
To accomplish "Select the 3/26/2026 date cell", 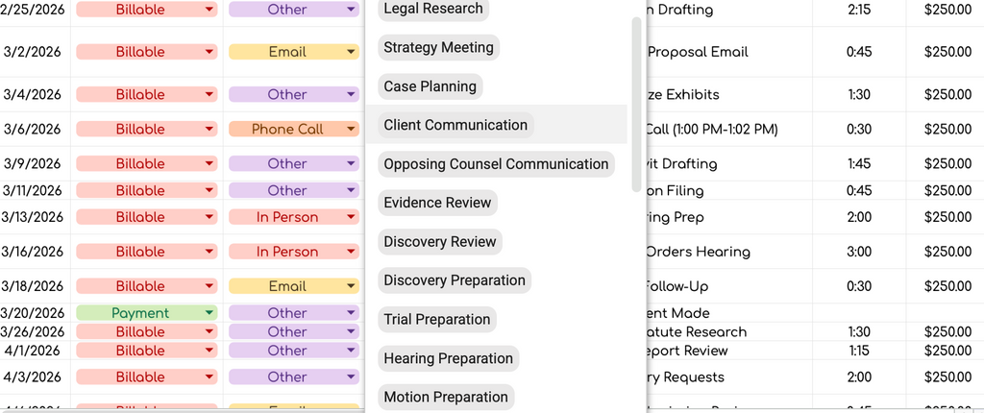I will (35, 331).
